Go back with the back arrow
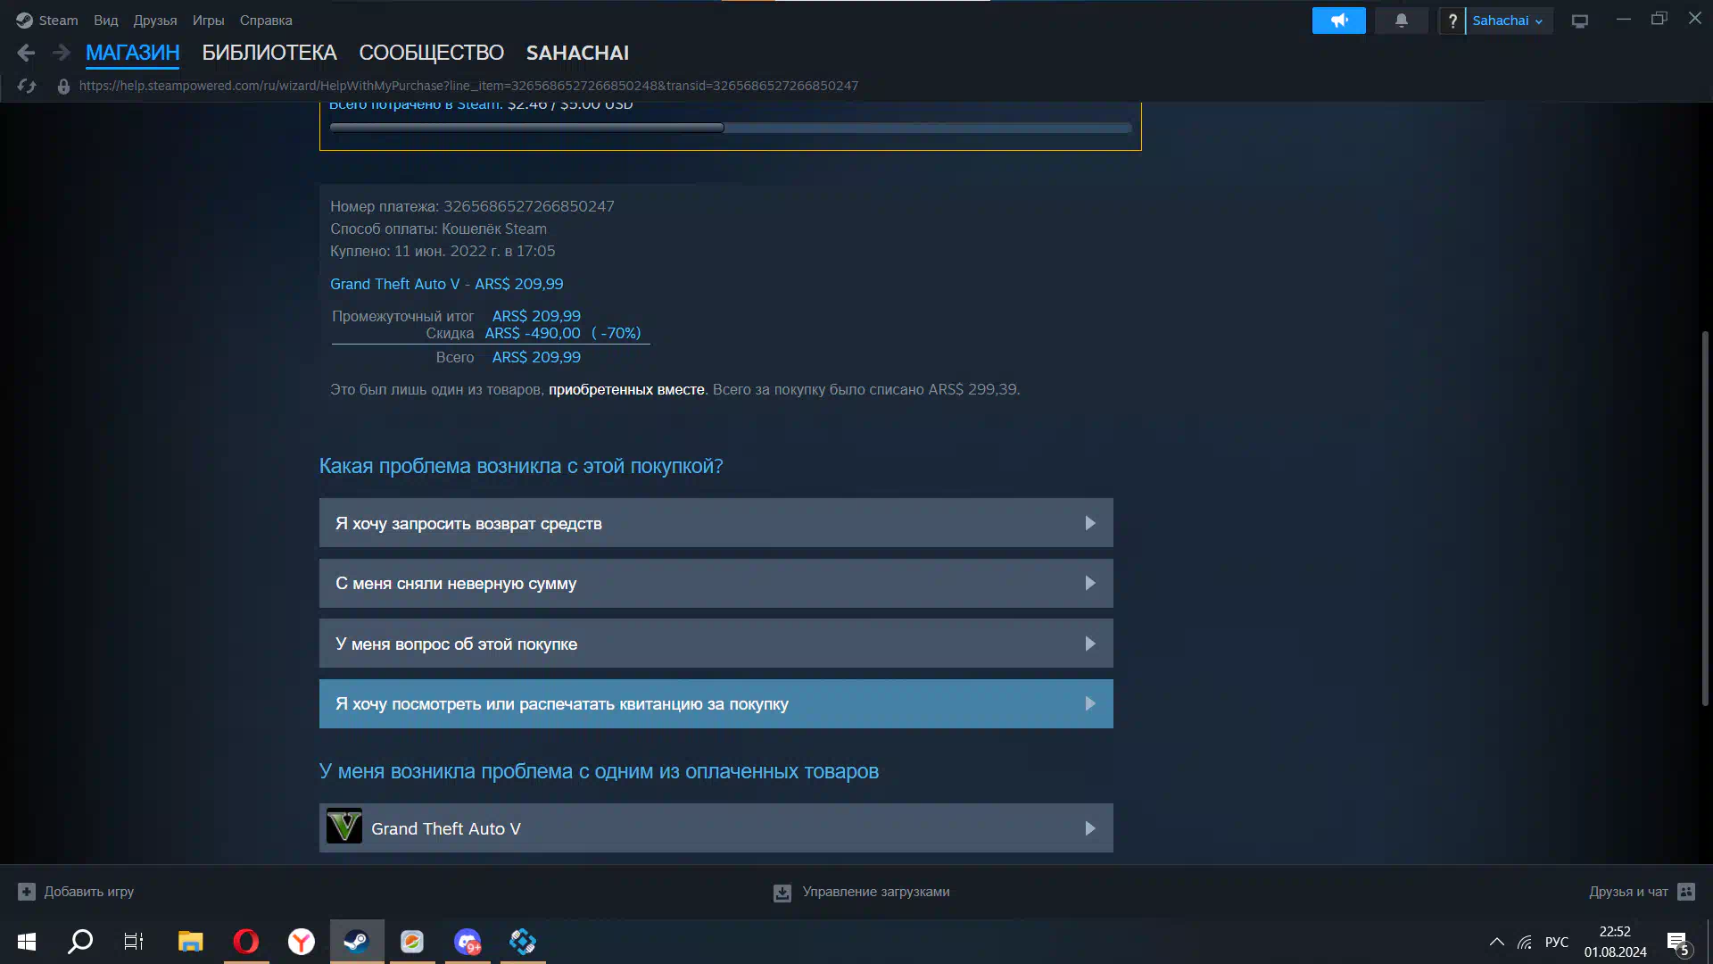Screen dimensions: 1713x964 (26, 54)
